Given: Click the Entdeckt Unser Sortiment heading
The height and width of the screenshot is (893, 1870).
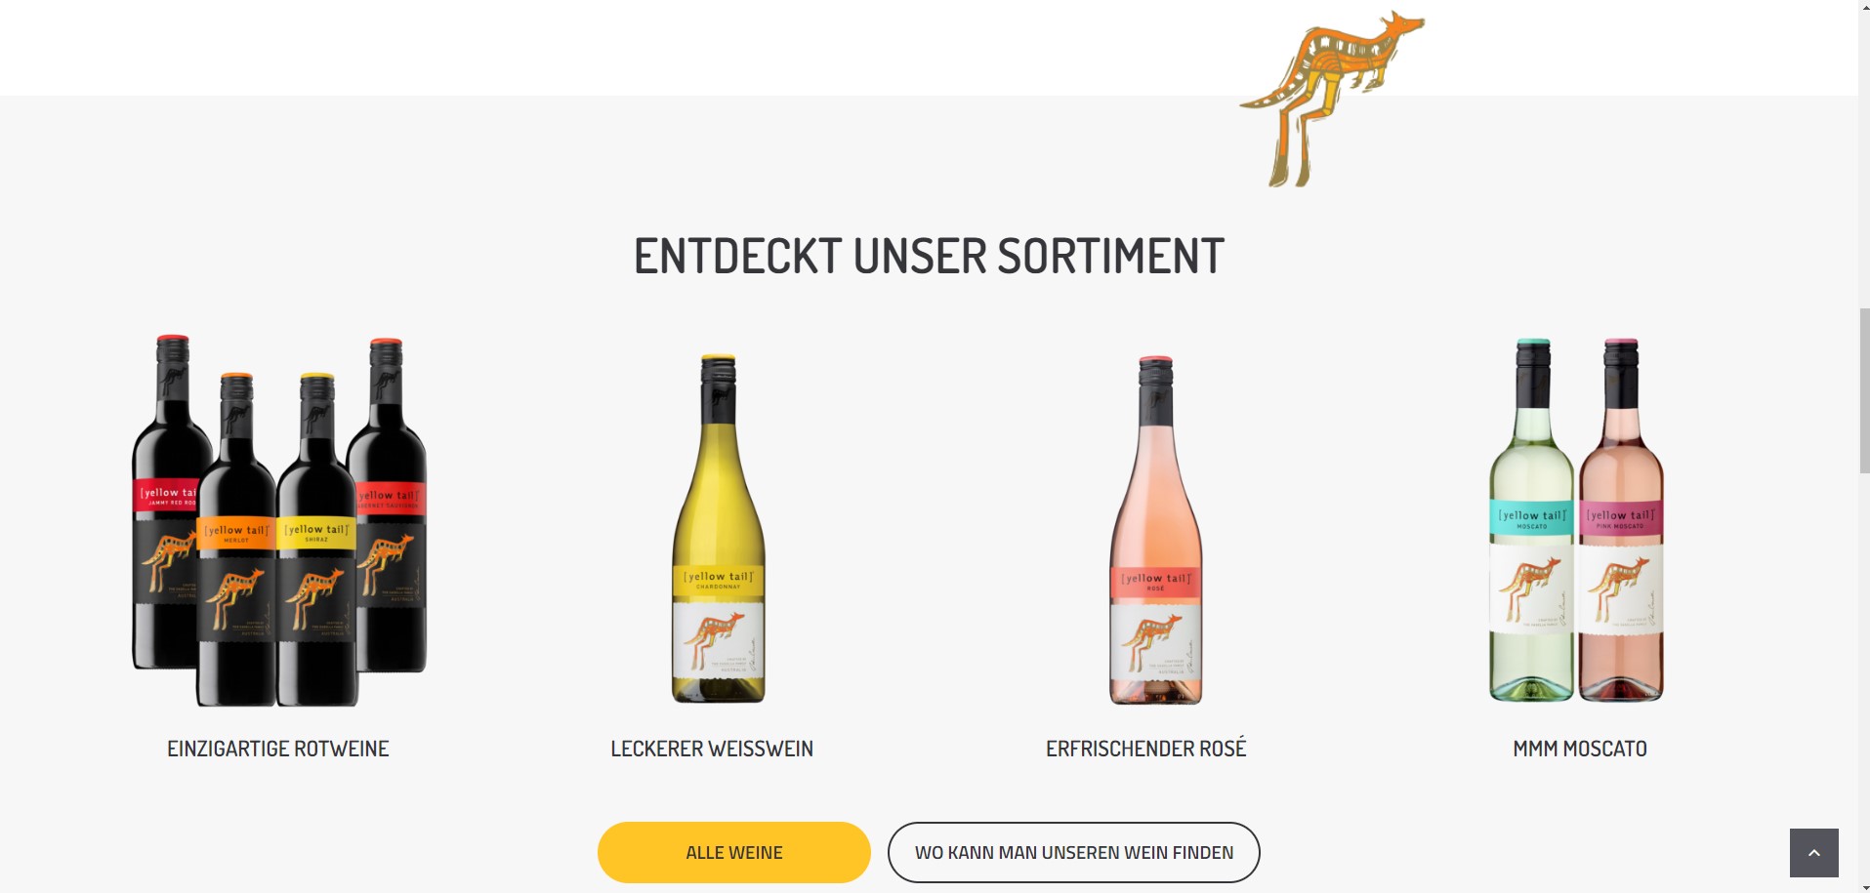Looking at the screenshot, I should pos(929,257).
